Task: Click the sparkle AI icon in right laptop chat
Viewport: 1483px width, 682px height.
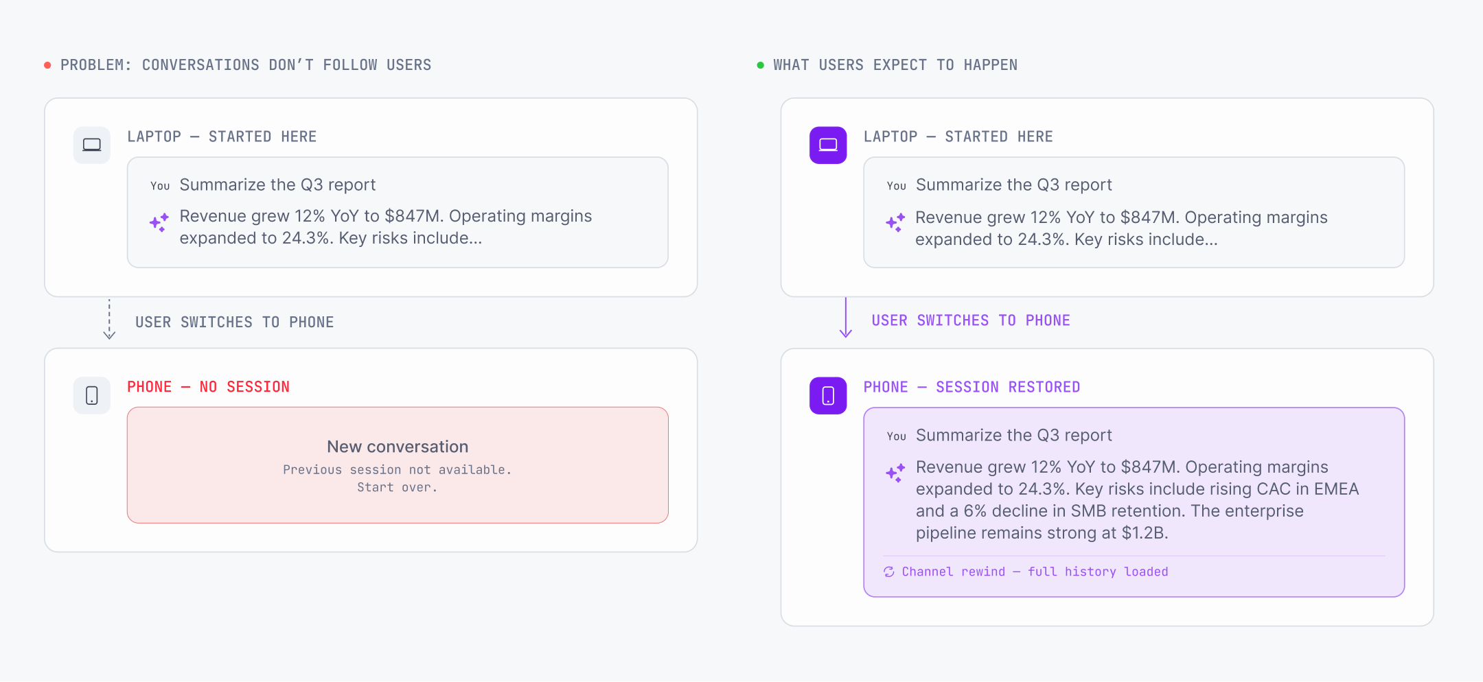Action: tap(895, 222)
